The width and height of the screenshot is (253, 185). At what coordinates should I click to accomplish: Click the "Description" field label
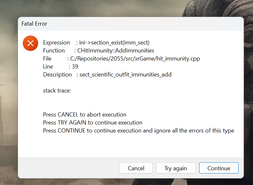(x=57, y=75)
